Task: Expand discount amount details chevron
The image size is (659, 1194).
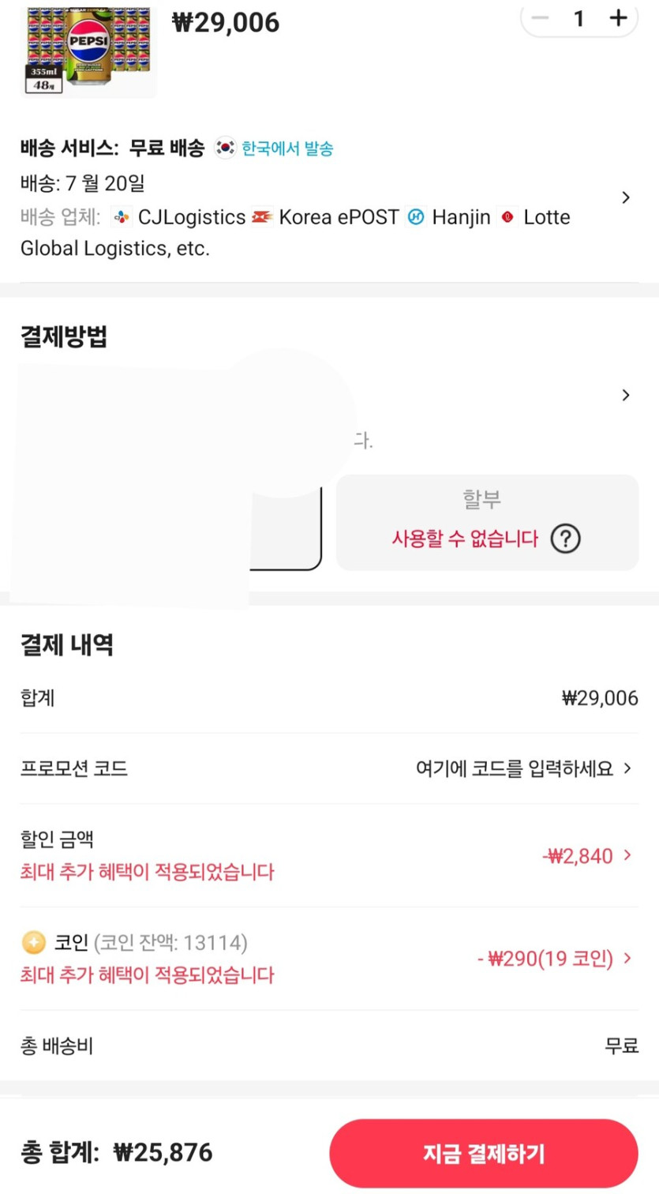Action: point(628,855)
